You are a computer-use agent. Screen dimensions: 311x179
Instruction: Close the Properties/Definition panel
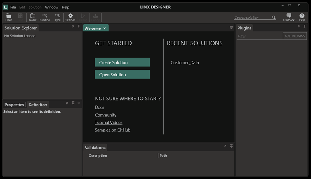click(79, 103)
